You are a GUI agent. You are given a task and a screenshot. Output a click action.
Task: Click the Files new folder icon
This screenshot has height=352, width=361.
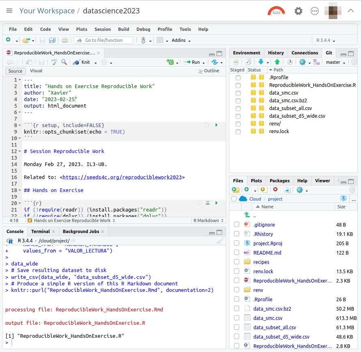236,190
